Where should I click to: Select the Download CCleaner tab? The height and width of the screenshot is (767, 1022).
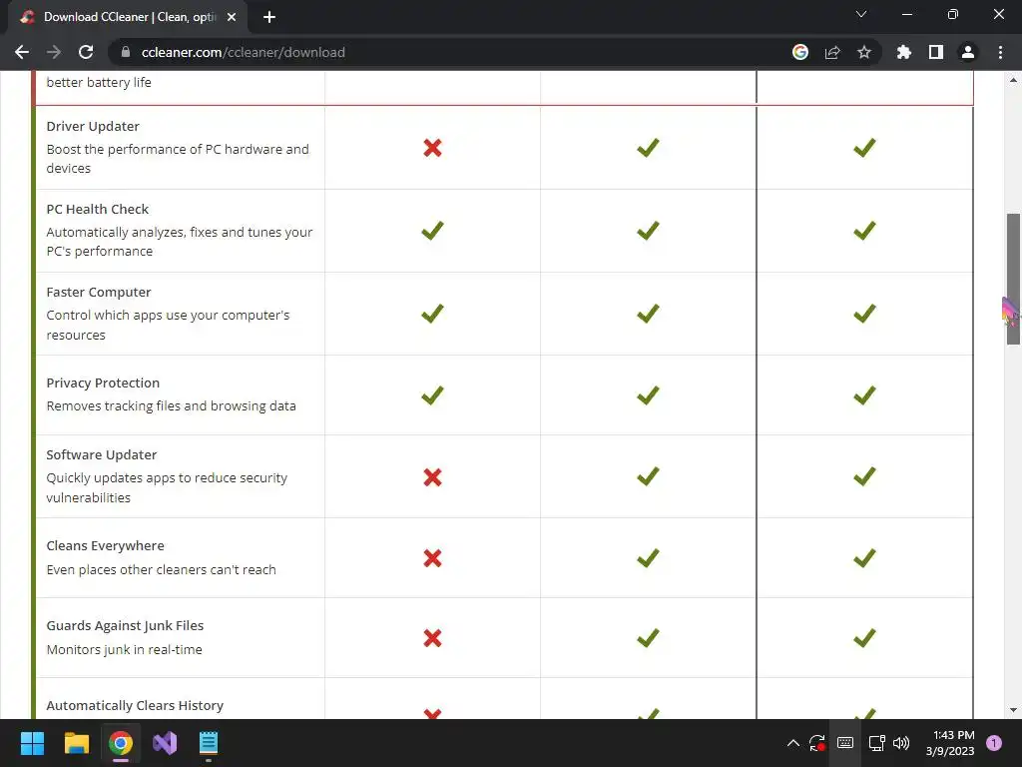[128, 17]
